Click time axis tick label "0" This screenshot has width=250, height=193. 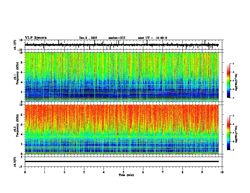[25, 172]
